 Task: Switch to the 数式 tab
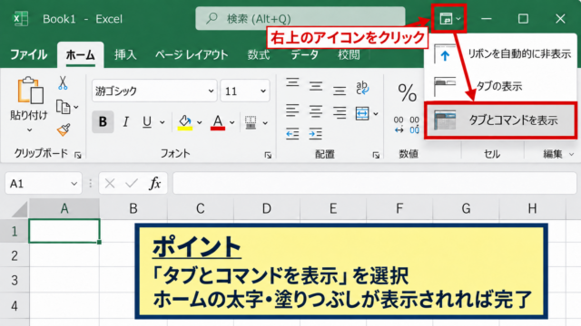click(258, 54)
